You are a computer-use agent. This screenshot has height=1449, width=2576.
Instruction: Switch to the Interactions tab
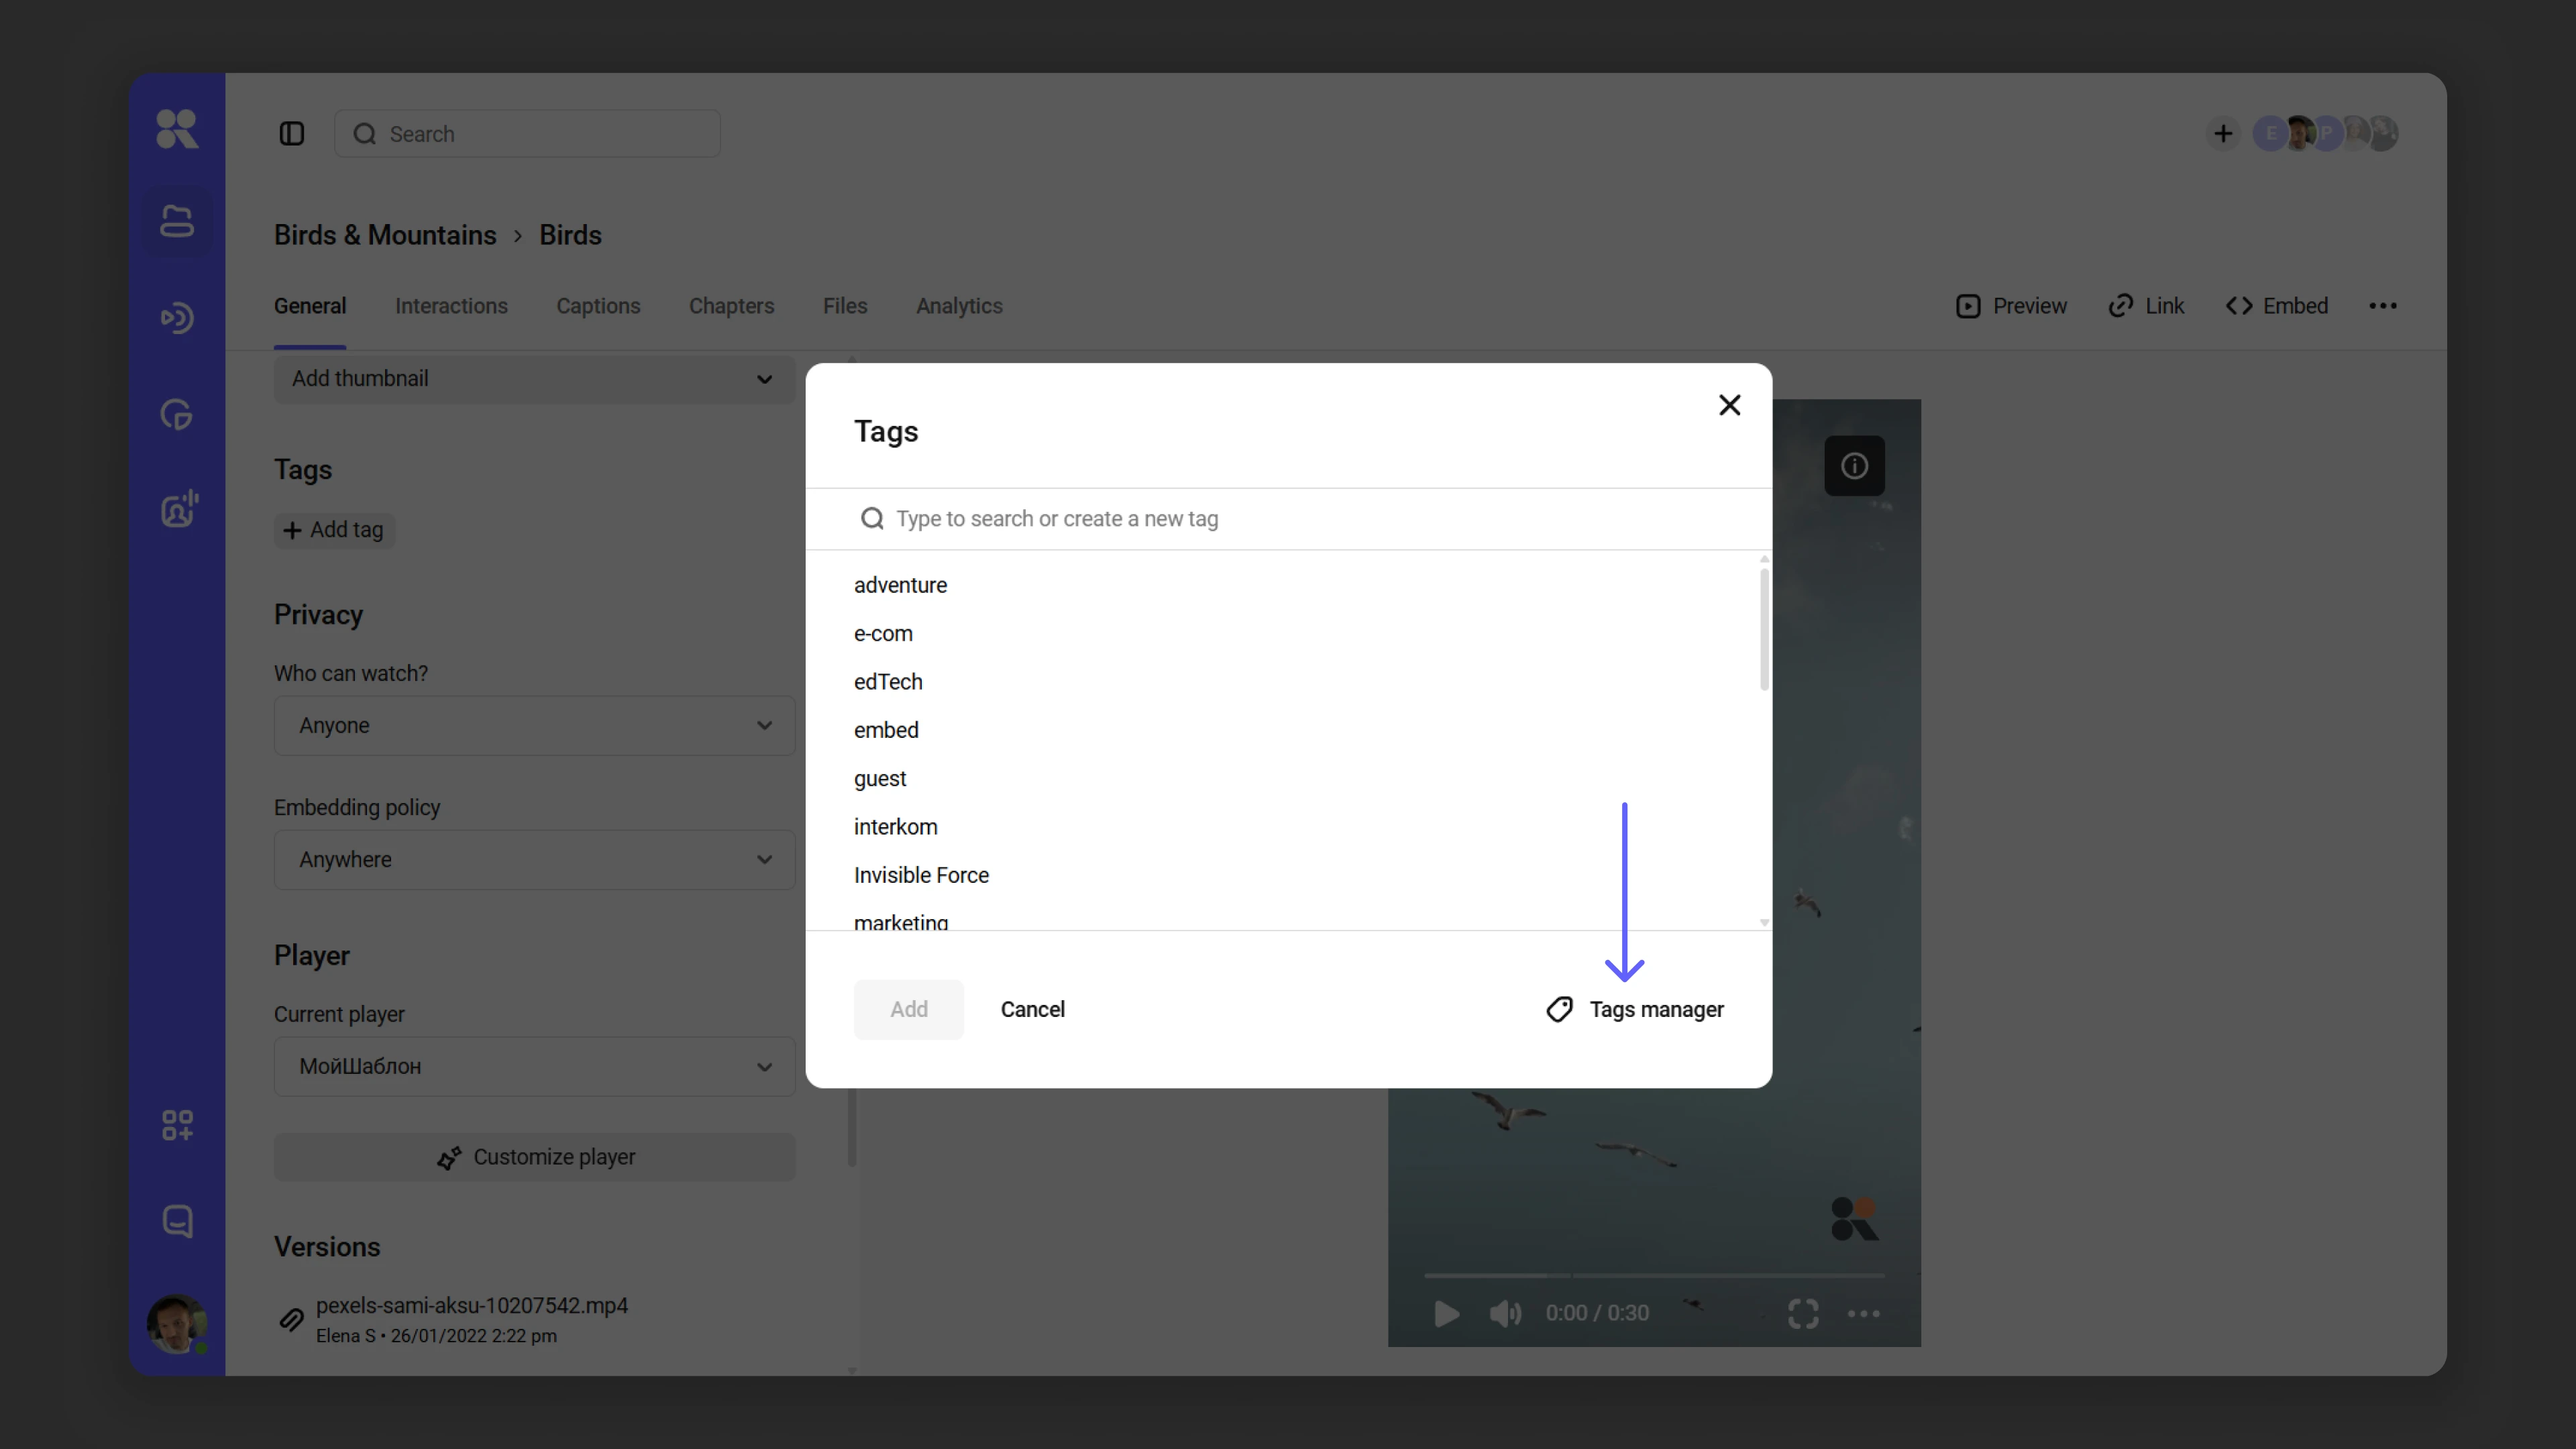[451, 306]
